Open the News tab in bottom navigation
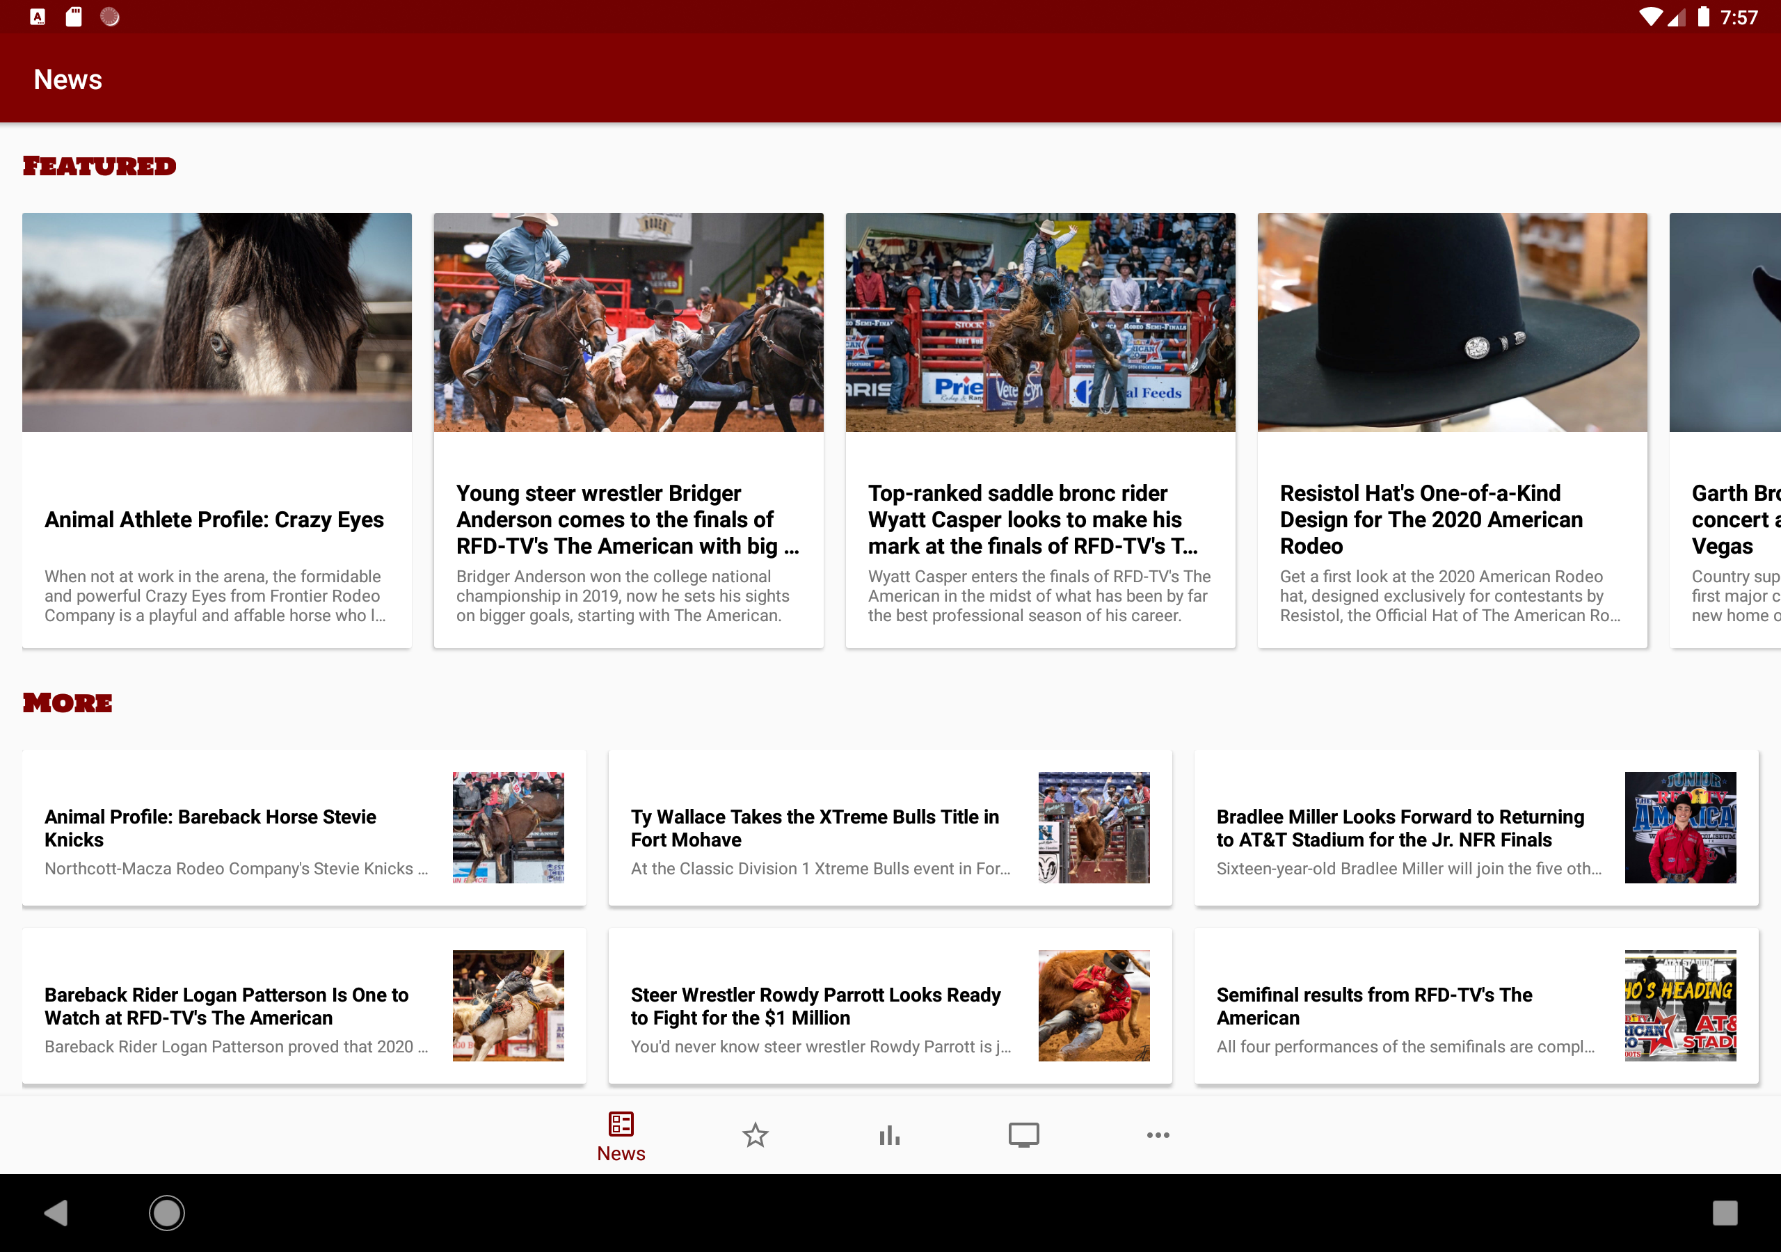Viewport: 1781px width, 1252px height. click(621, 1136)
